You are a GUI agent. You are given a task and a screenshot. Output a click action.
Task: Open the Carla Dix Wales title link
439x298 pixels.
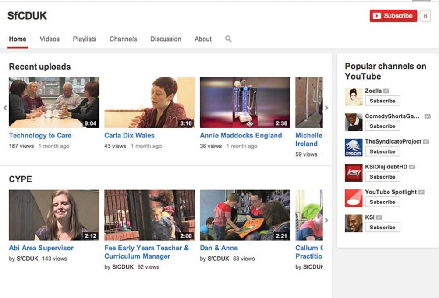(x=129, y=135)
